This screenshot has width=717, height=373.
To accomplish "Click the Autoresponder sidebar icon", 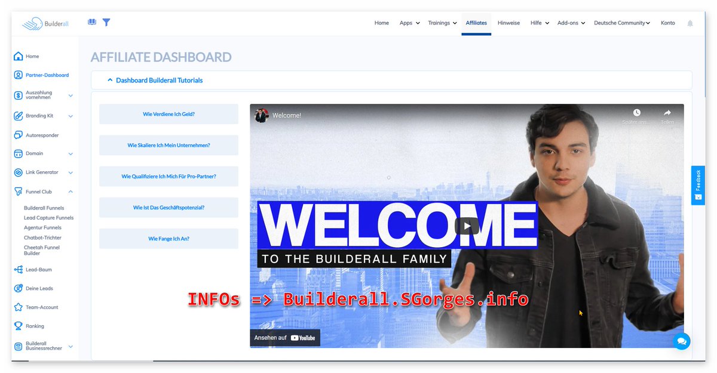I will (18, 135).
